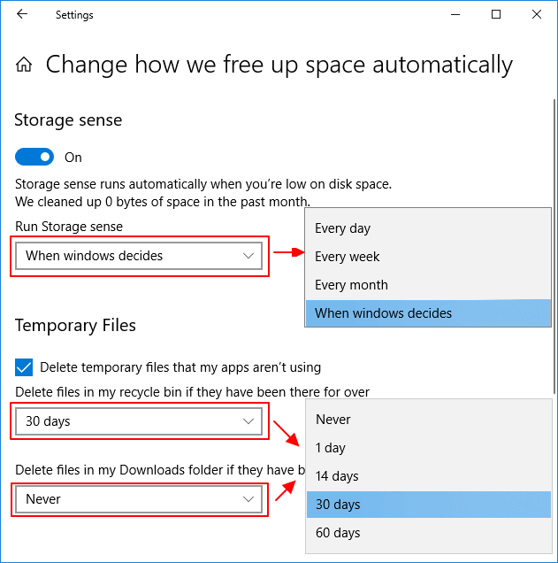
Task: Turn off the Storage sense toggle
Action: [34, 157]
